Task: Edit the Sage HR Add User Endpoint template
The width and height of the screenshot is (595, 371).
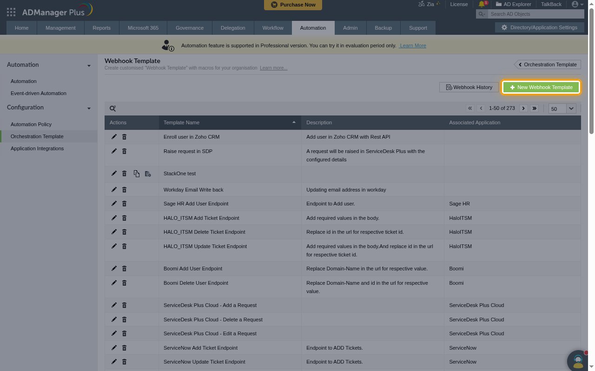Action: 114,204
